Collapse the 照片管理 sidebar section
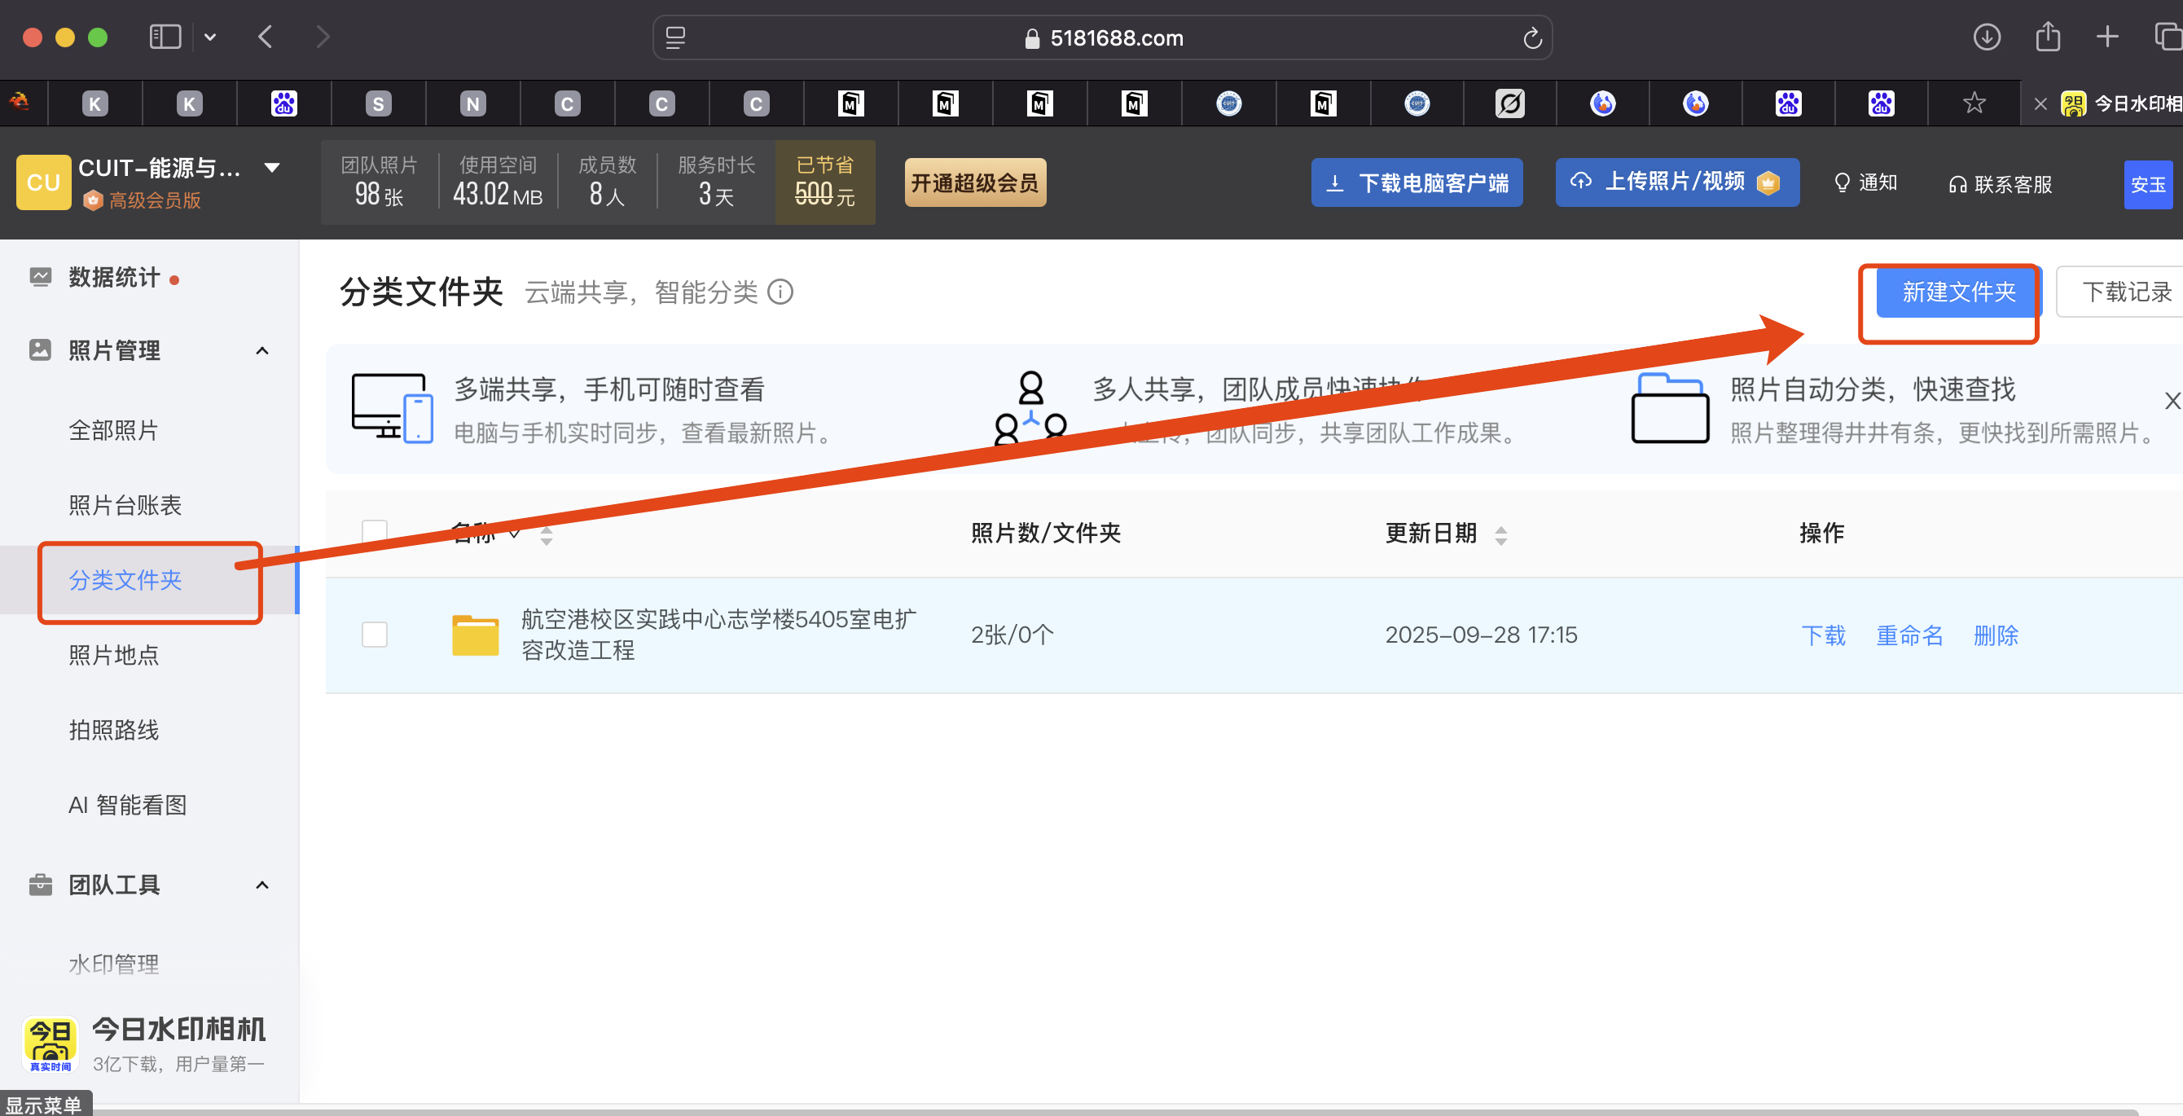The image size is (2183, 1116). [x=261, y=351]
